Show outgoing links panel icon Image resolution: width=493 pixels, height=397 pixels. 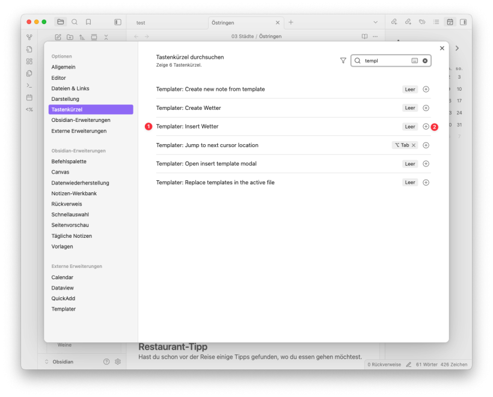coord(408,22)
